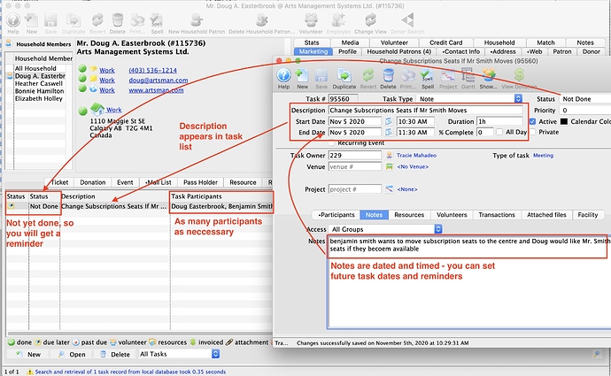
Task: Select Bonnie Hamilton in household members
Action: tap(39, 91)
